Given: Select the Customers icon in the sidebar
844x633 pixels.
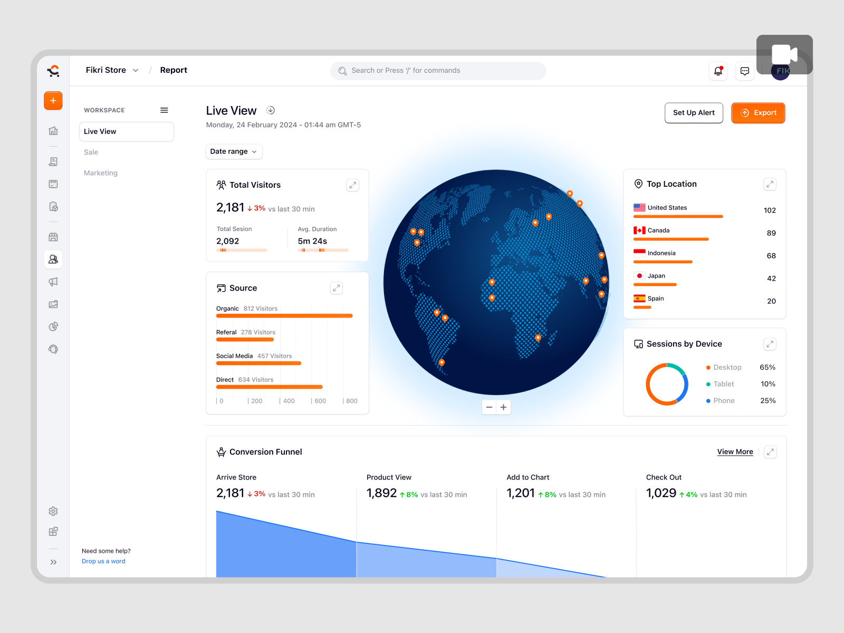Looking at the screenshot, I should pos(53,259).
